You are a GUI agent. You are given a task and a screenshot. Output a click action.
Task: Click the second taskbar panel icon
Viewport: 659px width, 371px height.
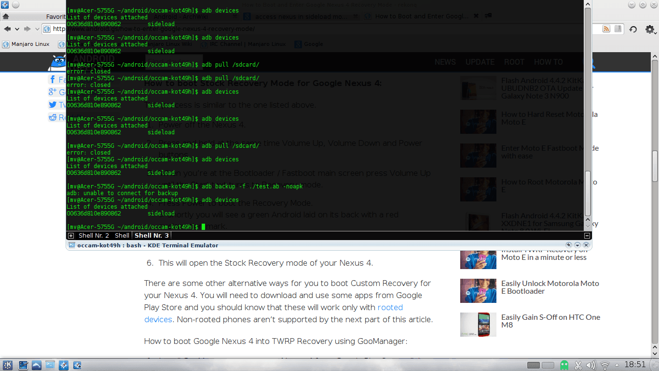23,365
